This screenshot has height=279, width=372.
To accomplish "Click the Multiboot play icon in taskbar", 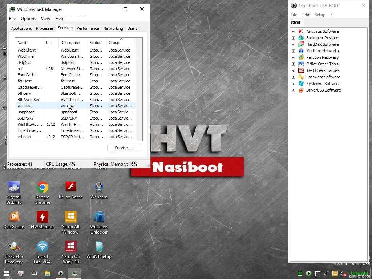I will point(61,274).
